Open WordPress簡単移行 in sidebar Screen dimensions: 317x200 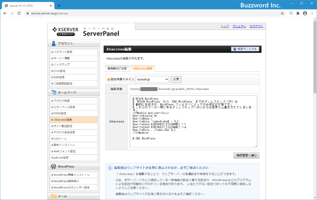[x=74, y=181]
